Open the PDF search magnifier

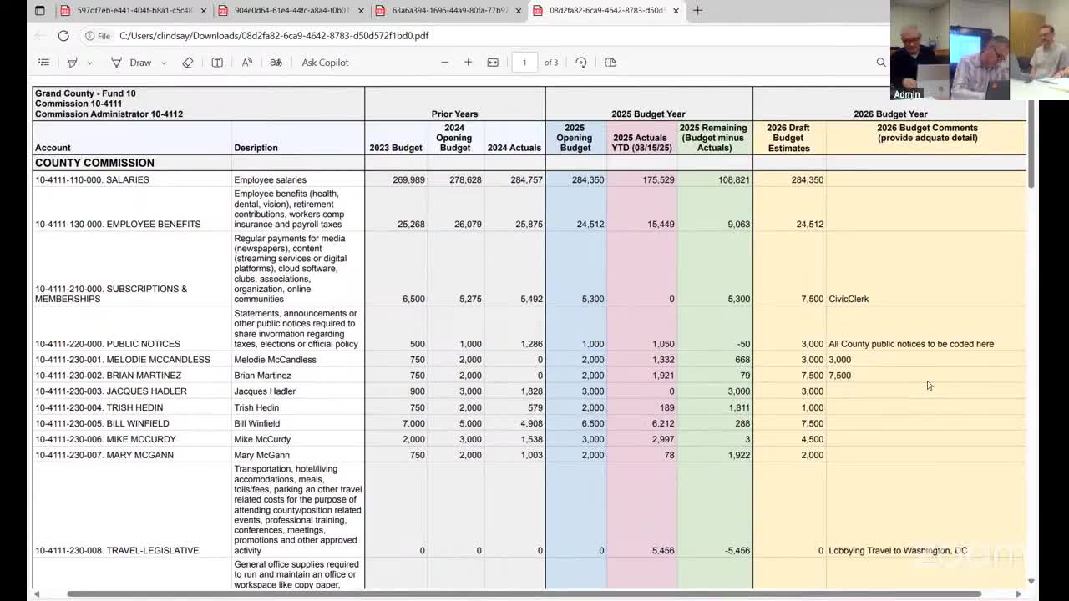point(881,62)
